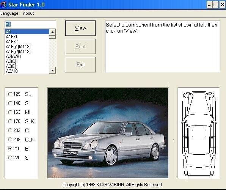Image resolution: width=226 pixels, height=190 pixels.
Task: Select A16/1 in the component list
Action: (x=27, y=37)
